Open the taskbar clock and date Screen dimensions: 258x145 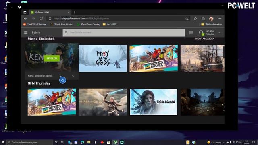246,142
